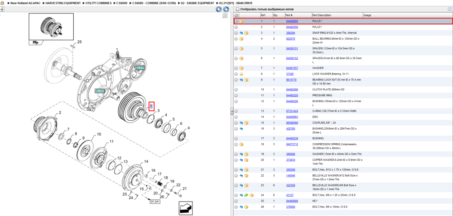Click the box icon in BOLT 378056 row
453x216 pixels.
pos(246,207)
